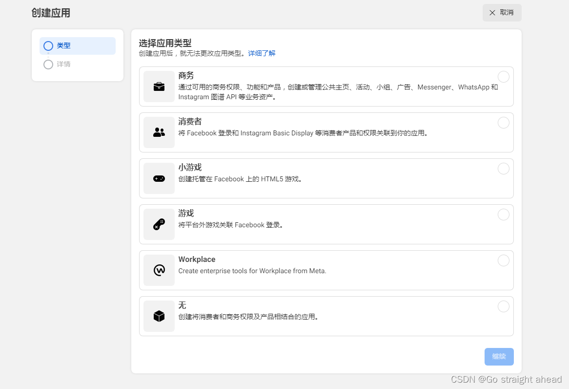Click the 消费者 description about Facebook 登录
Viewport: 569px width, 389px height.
(304, 133)
